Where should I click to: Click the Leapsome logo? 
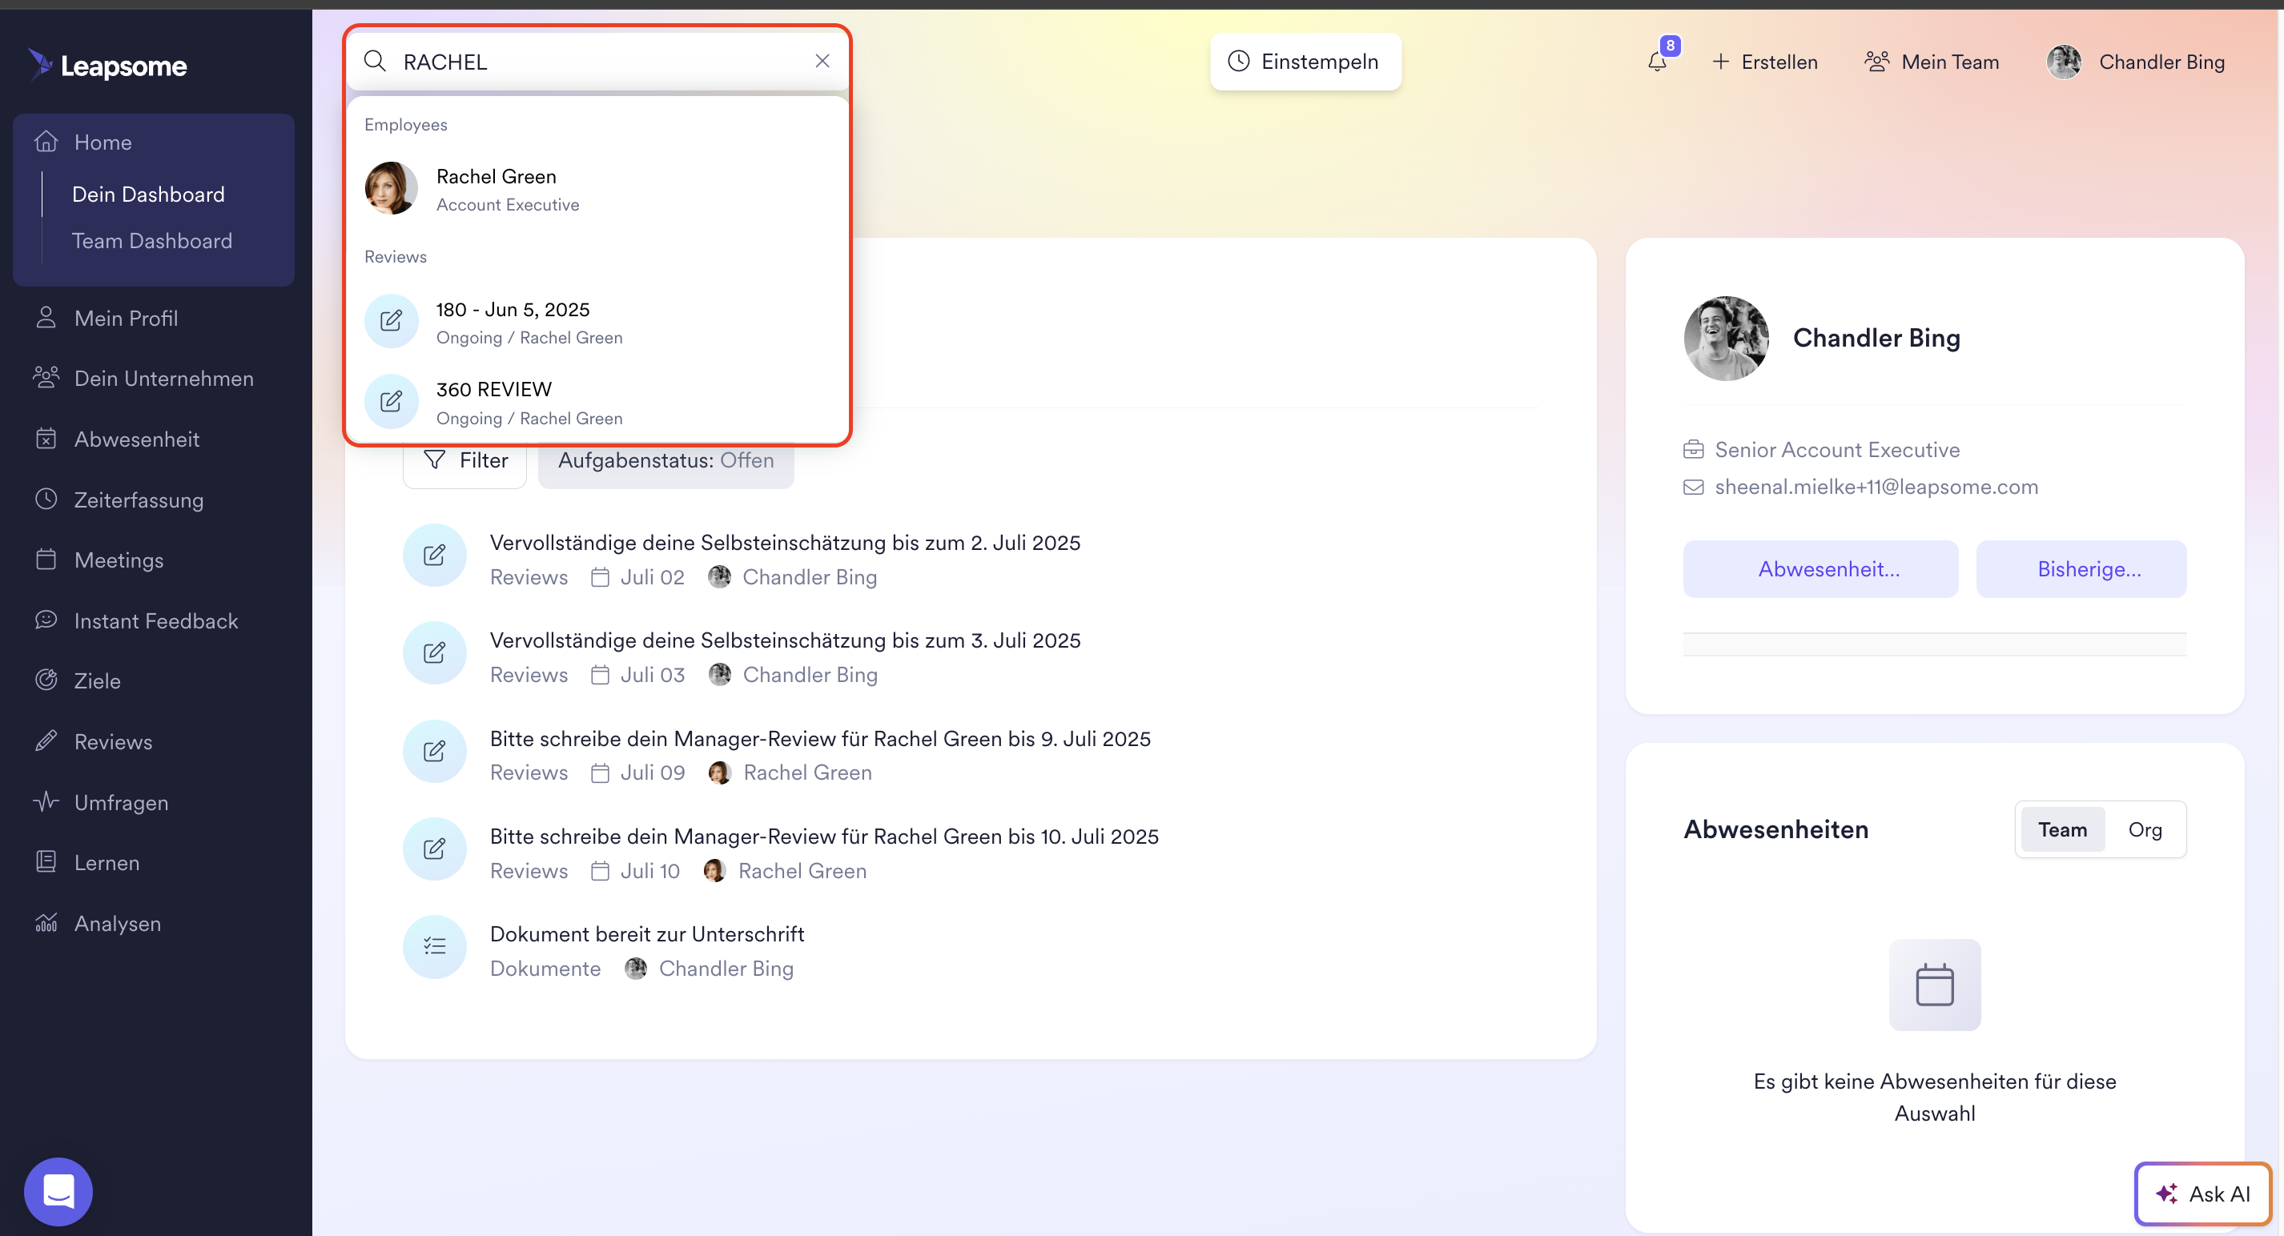[107, 65]
